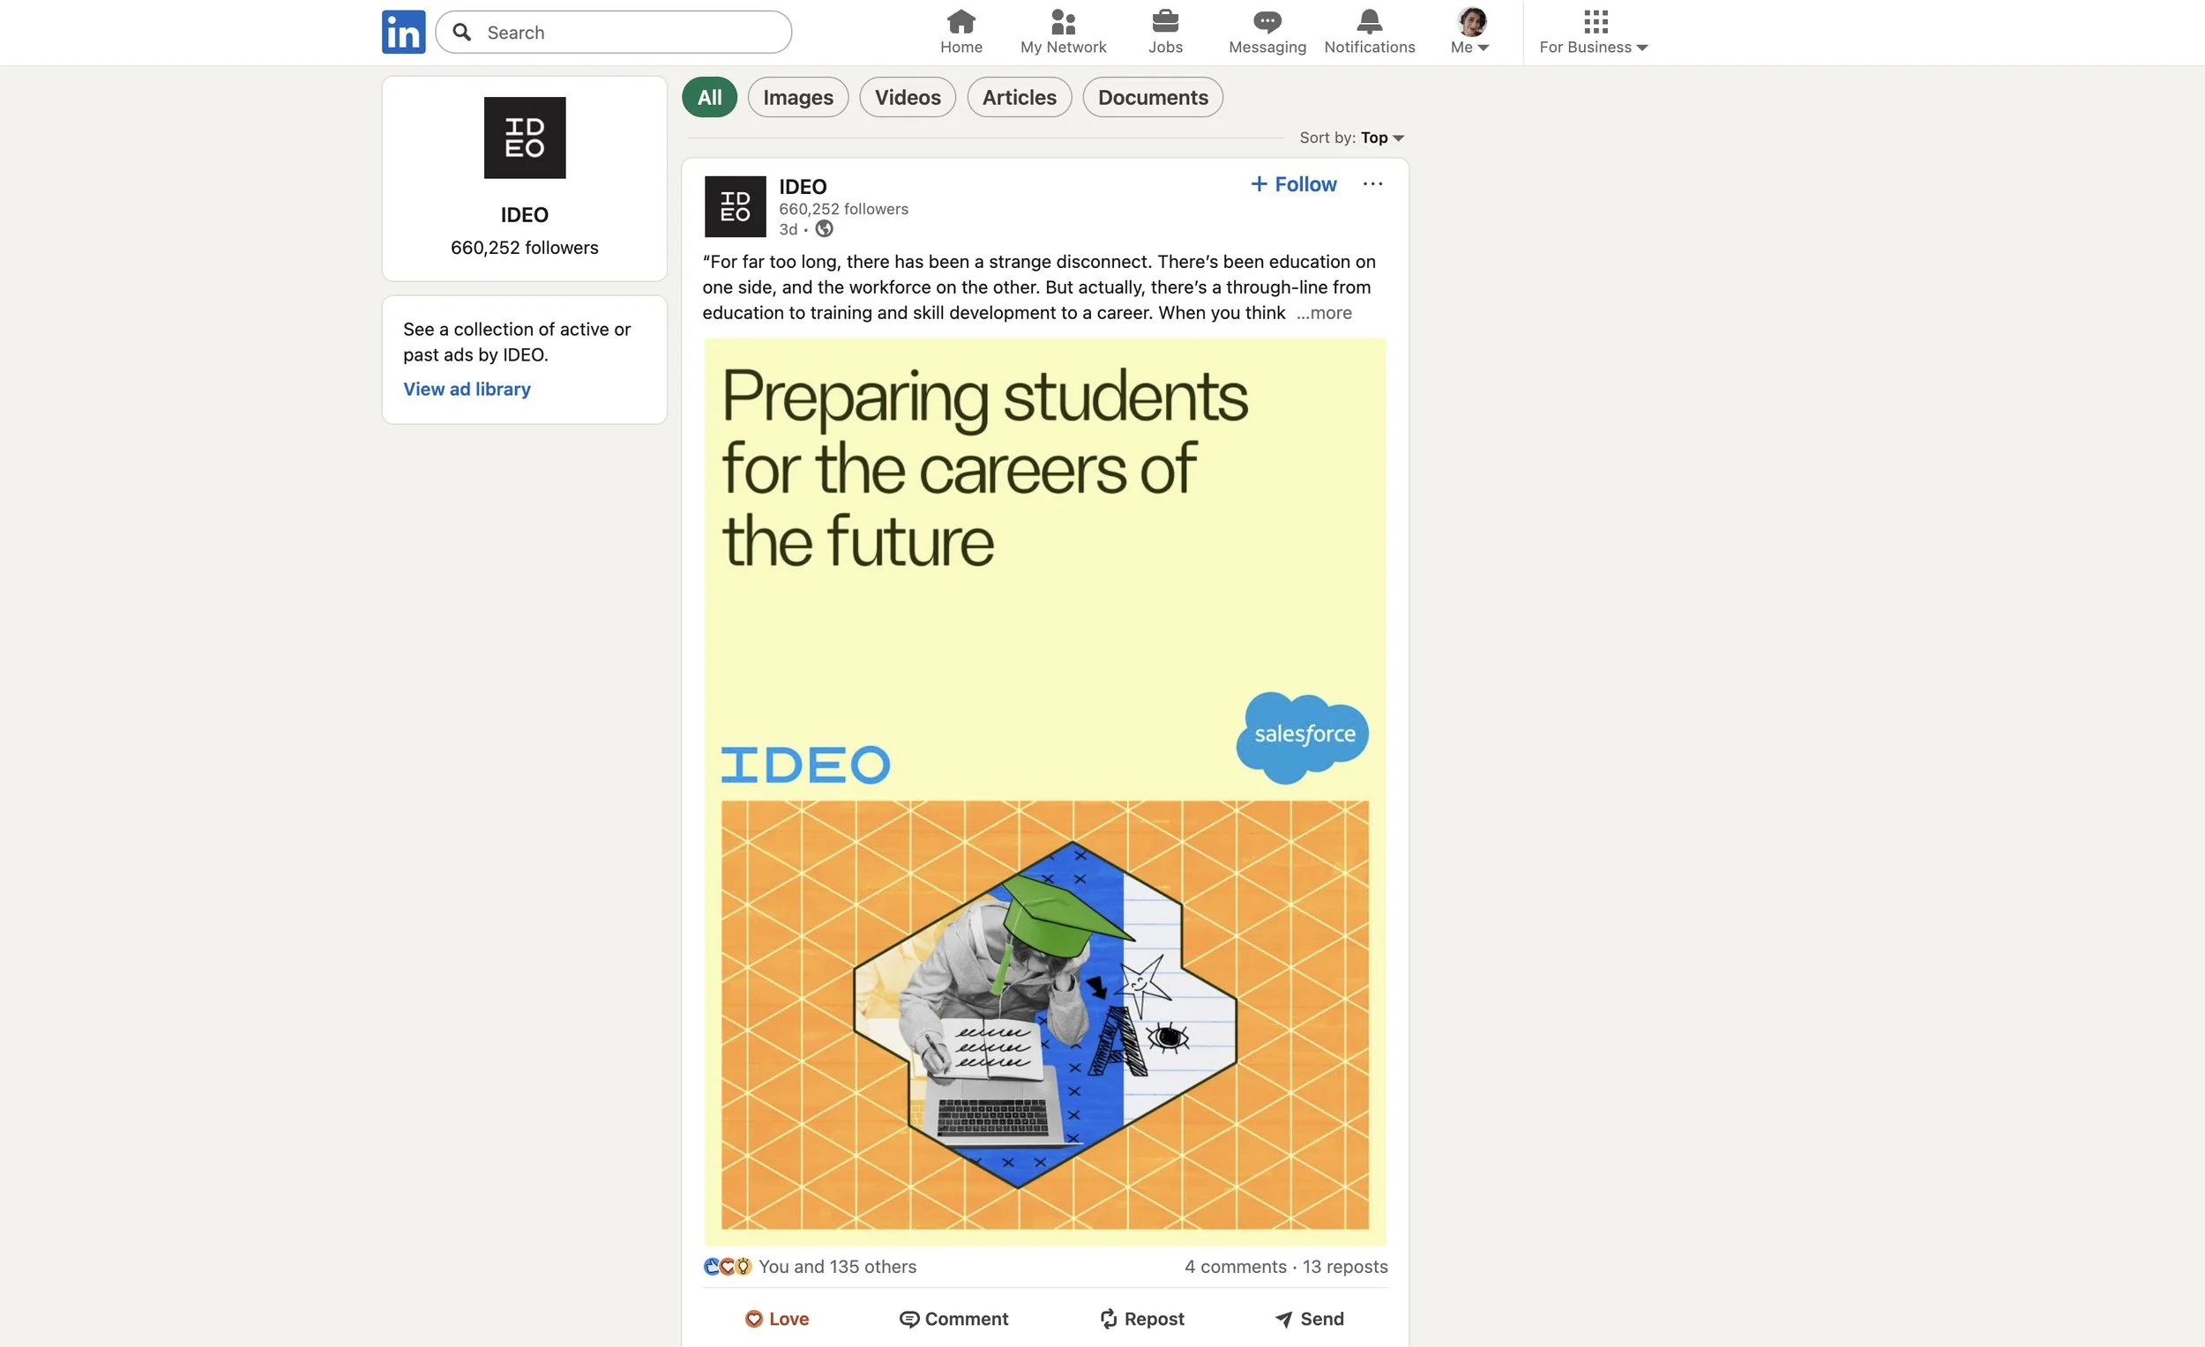
Task: Open the Sort by Top dropdown
Action: click(1351, 138)
